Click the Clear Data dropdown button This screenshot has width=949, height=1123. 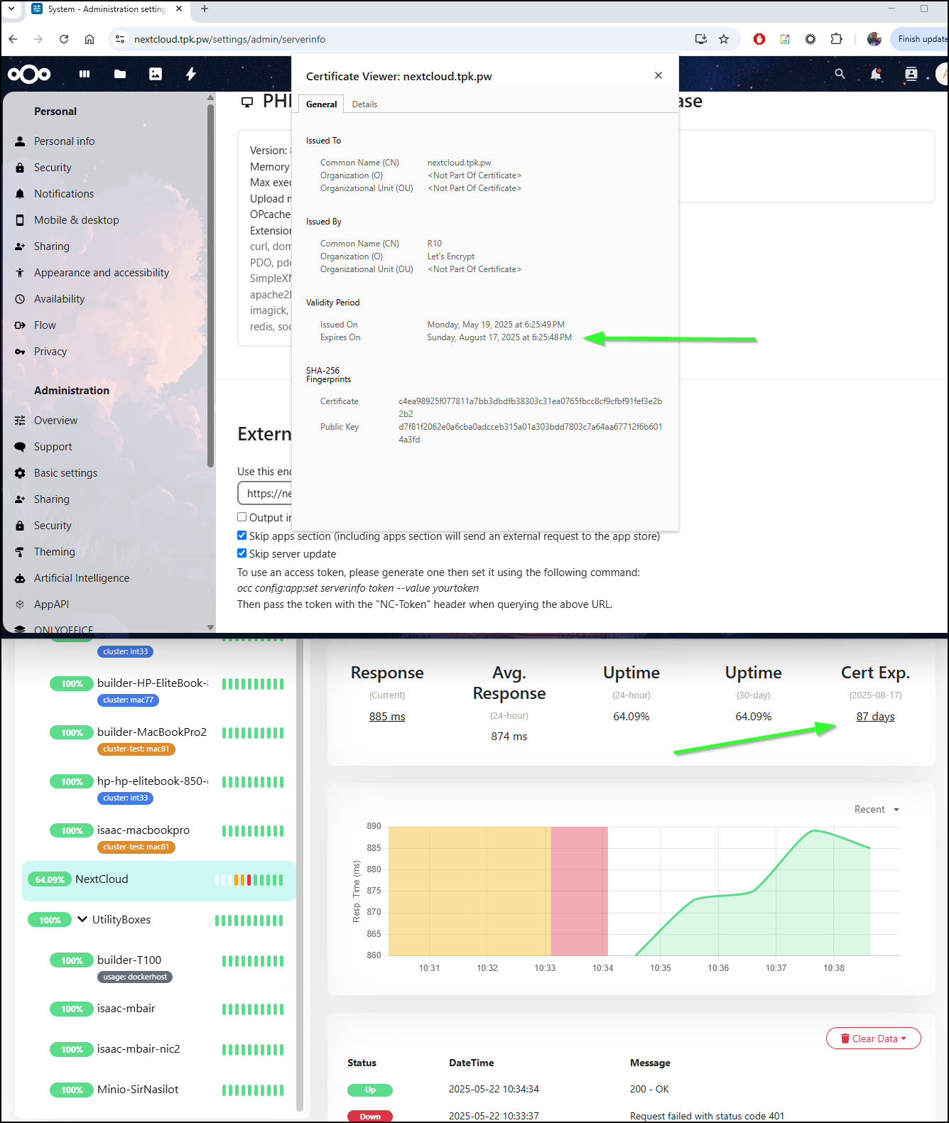point(873,1038)
